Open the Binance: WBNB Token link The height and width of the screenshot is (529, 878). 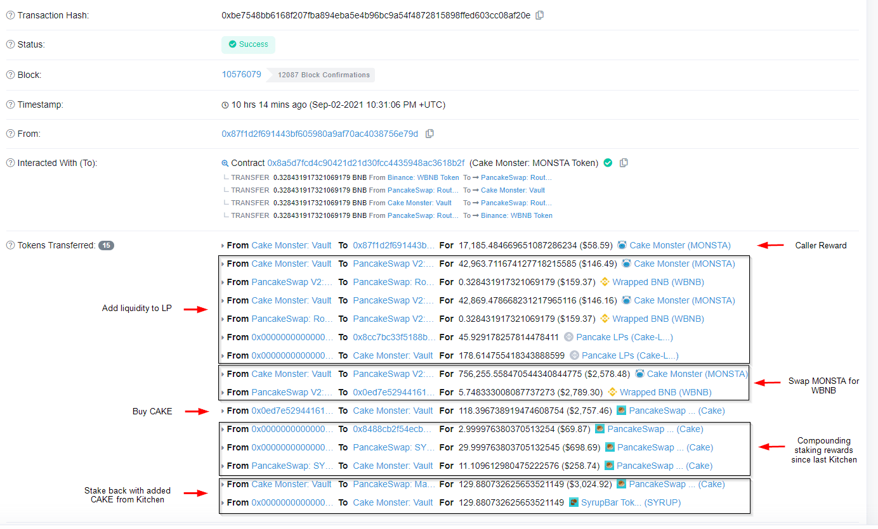(x=423, y=177)
